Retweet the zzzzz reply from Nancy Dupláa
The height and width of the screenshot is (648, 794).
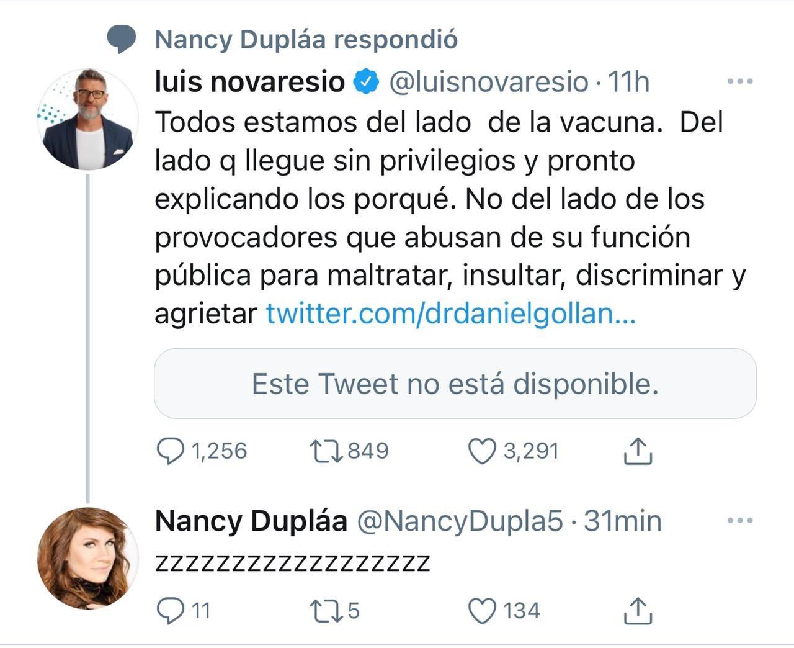coord(325,610)
